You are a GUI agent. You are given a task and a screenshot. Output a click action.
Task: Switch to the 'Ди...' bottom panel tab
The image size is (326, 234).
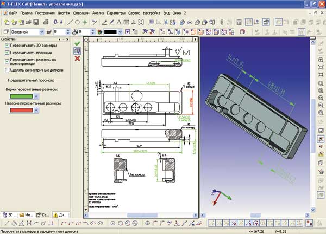[x=60, y=214]
